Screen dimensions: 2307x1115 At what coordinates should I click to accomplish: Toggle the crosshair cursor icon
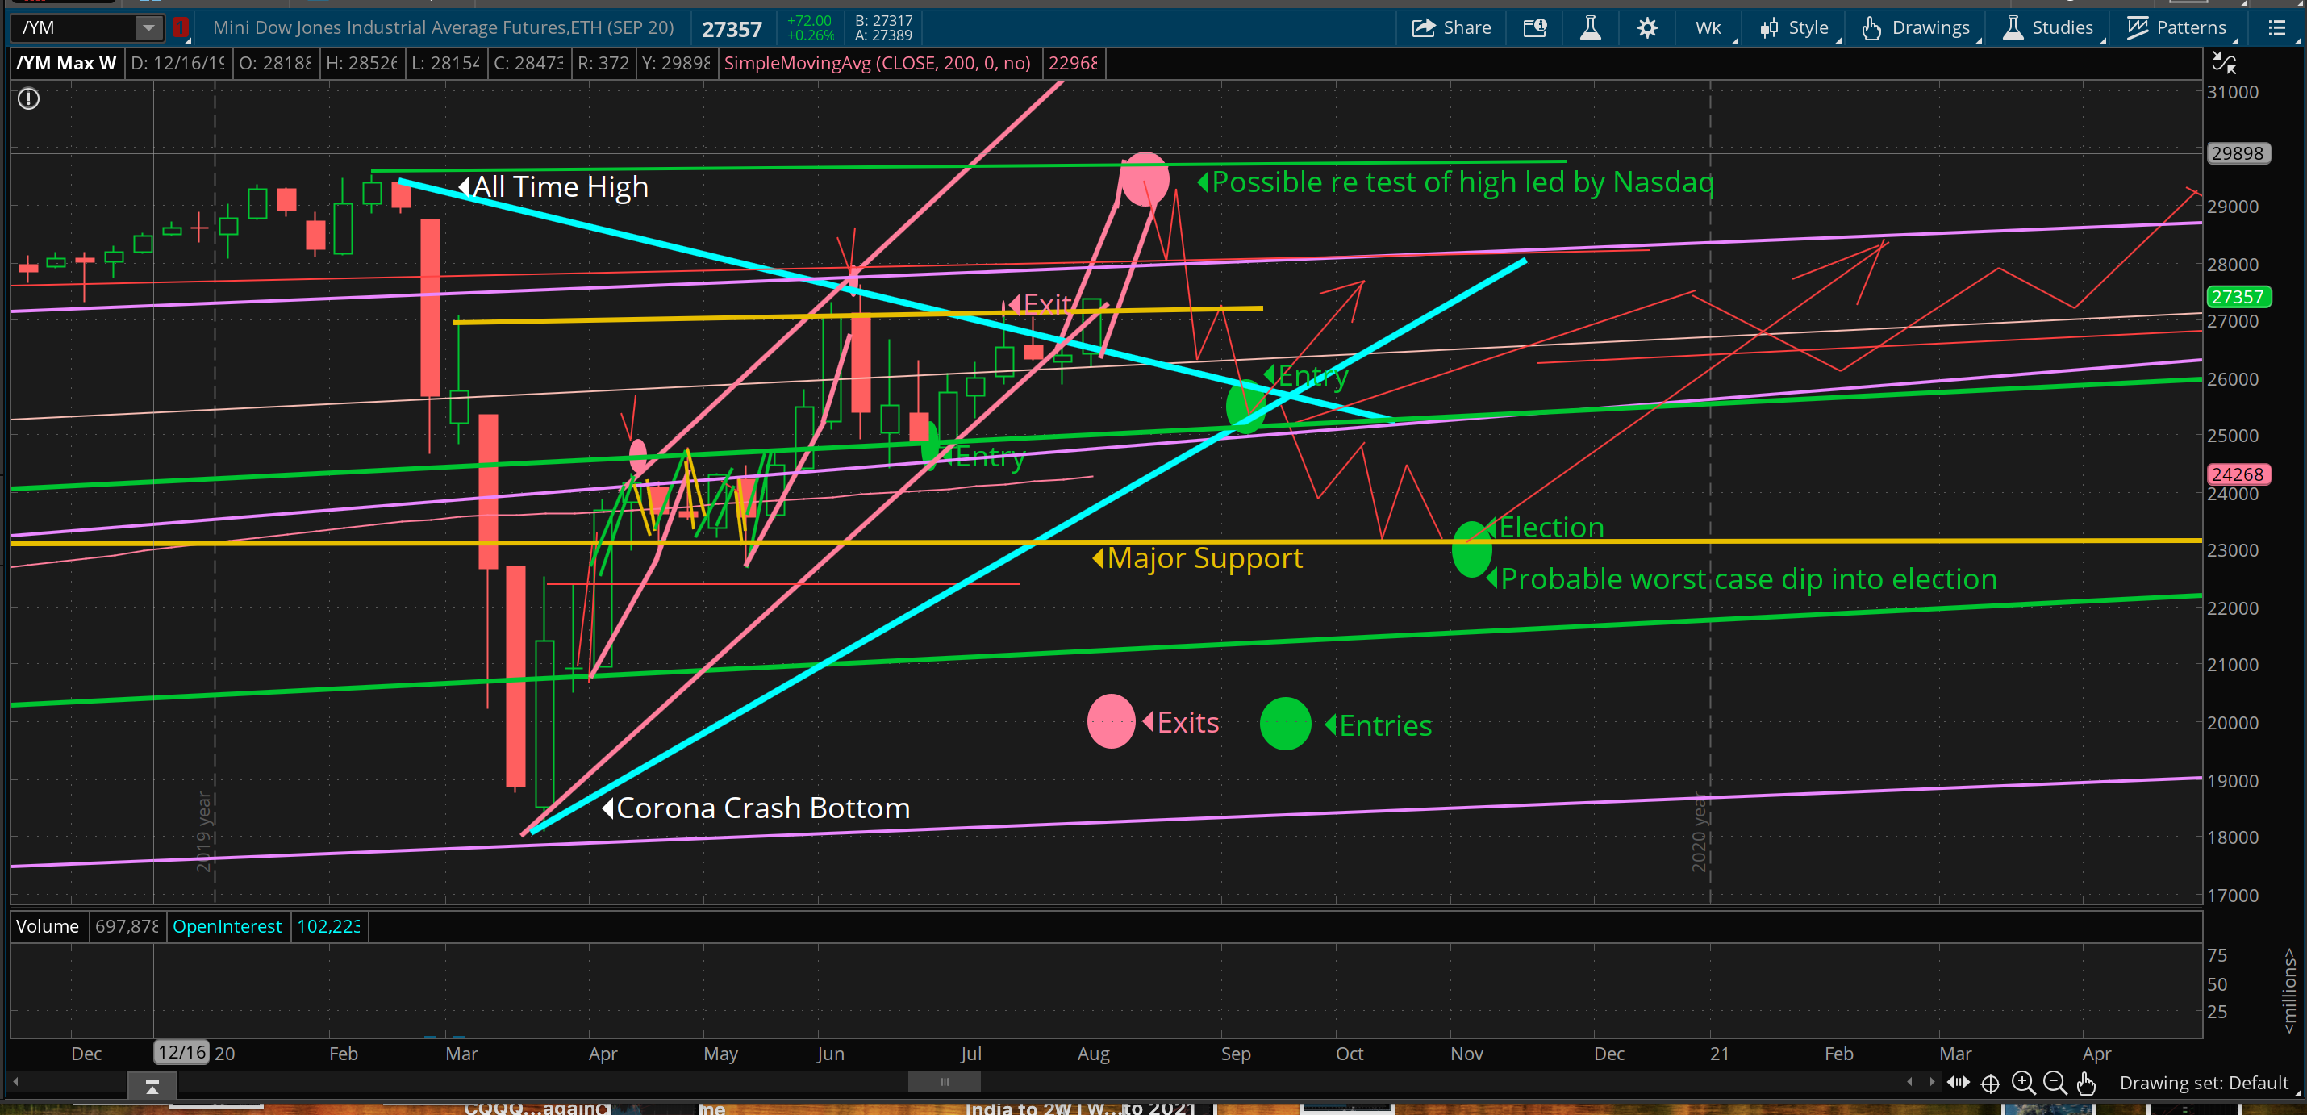tap(1990, 1083)
